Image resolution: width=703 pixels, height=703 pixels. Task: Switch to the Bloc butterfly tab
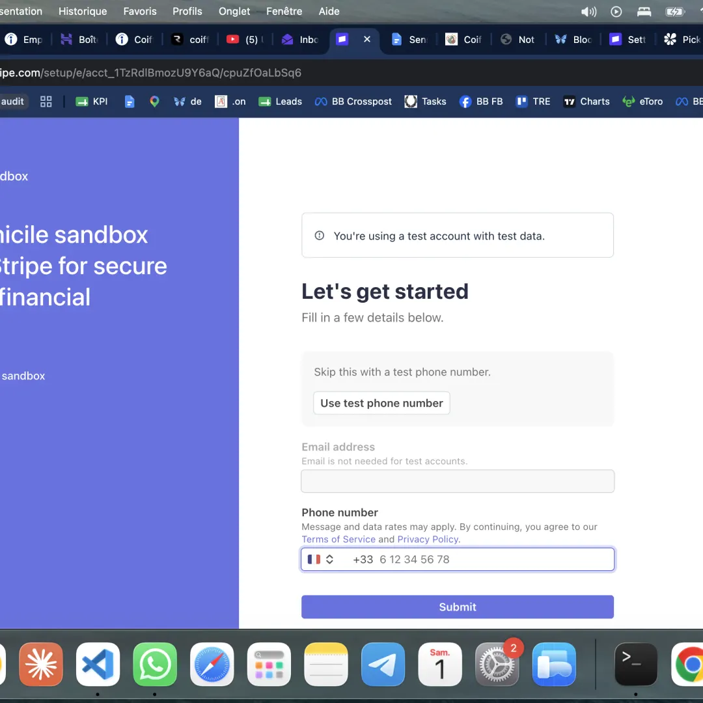coord(573,40)
